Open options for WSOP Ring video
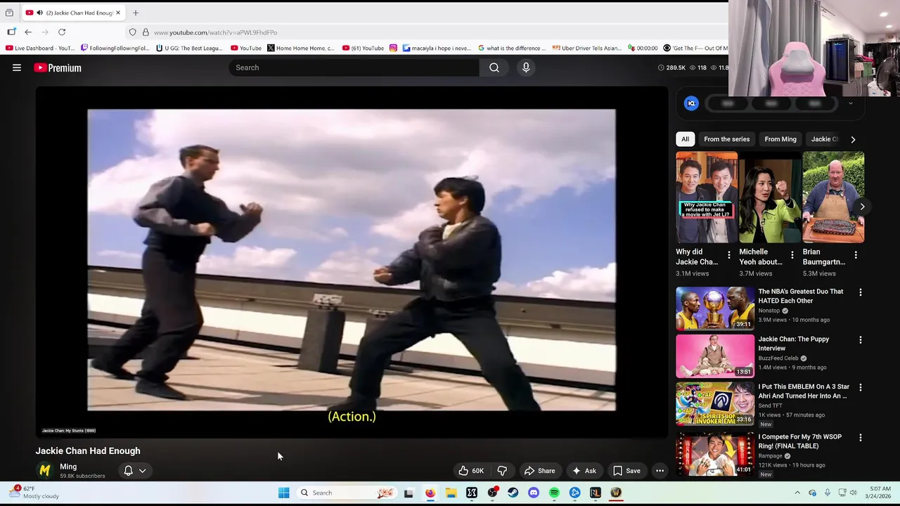900x506 pixels. (x=860, y=438)
